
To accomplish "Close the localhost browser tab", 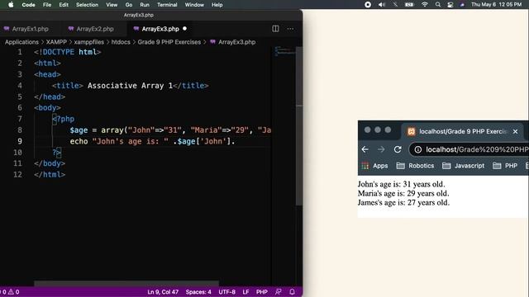I will coord(515,131).
